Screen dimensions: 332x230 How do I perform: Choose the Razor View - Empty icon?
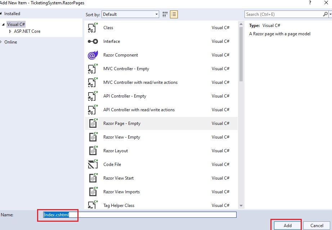tap(93, 137)
